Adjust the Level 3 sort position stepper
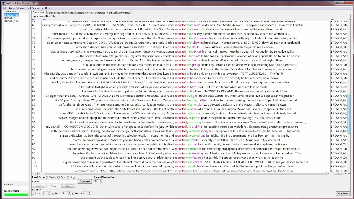This screenshot has width=354, height=199. coord(89,193)
